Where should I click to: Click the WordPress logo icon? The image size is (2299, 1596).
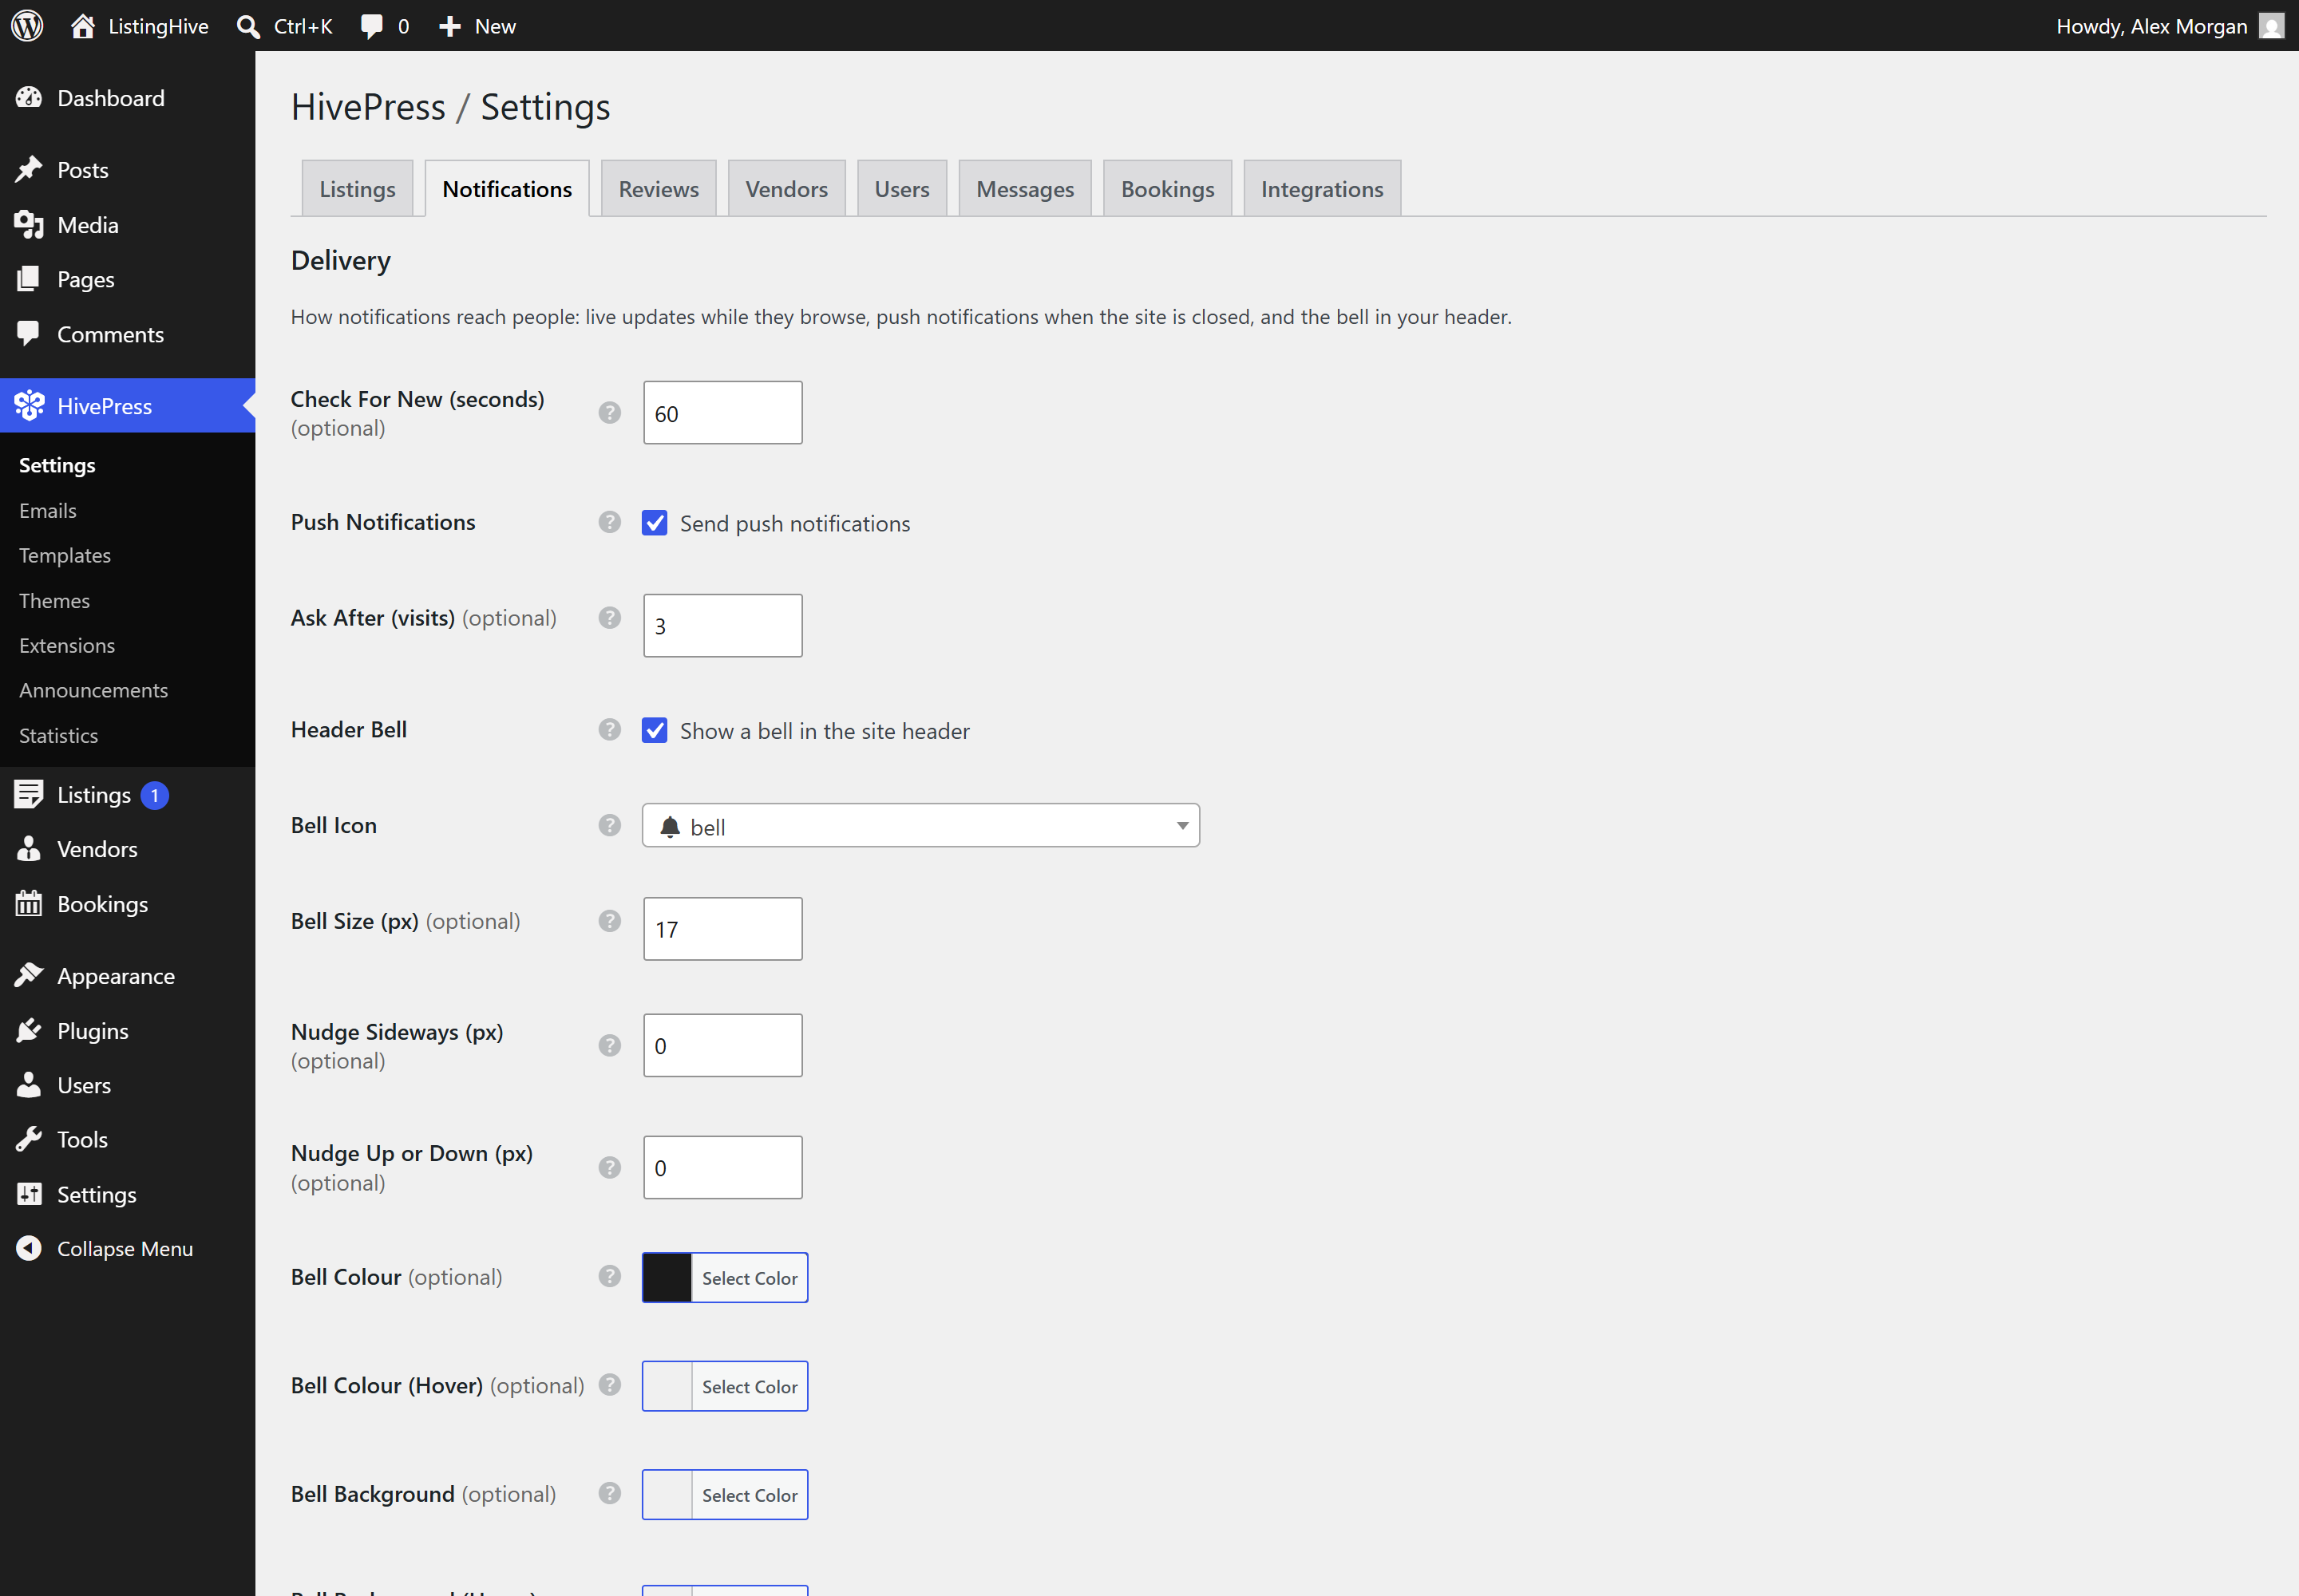click(x=27, y=26)
